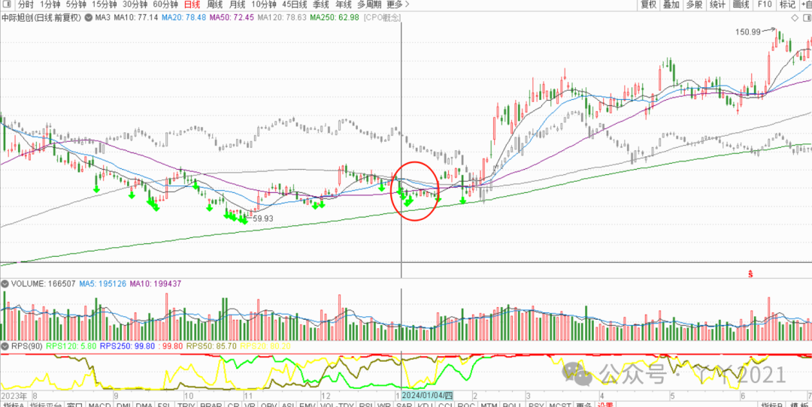The width and height of the screenshot is (812, 407).
Task: Toggle 标记 marking option
Action: click(x=786, y=5)
